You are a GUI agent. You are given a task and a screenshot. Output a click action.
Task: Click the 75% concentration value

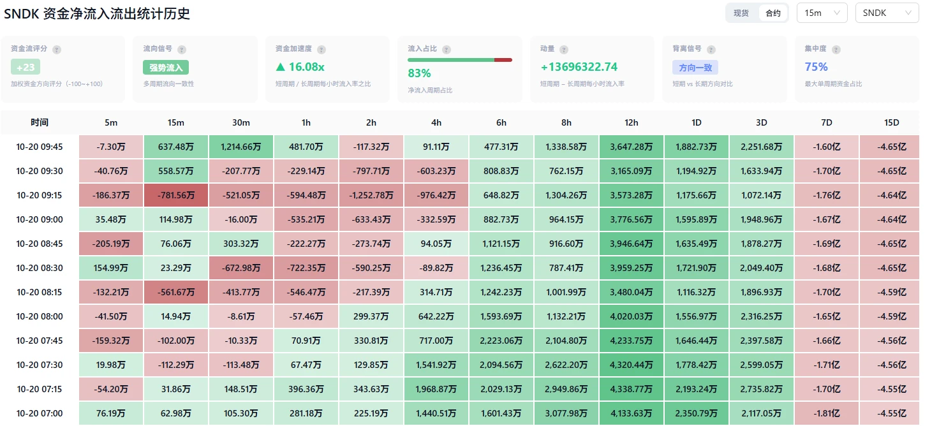tap(817, 67)
